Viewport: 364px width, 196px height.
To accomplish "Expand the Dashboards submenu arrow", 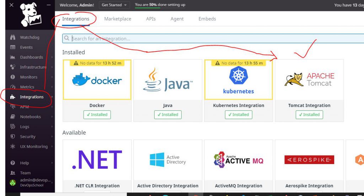I will tap(52, 57).
